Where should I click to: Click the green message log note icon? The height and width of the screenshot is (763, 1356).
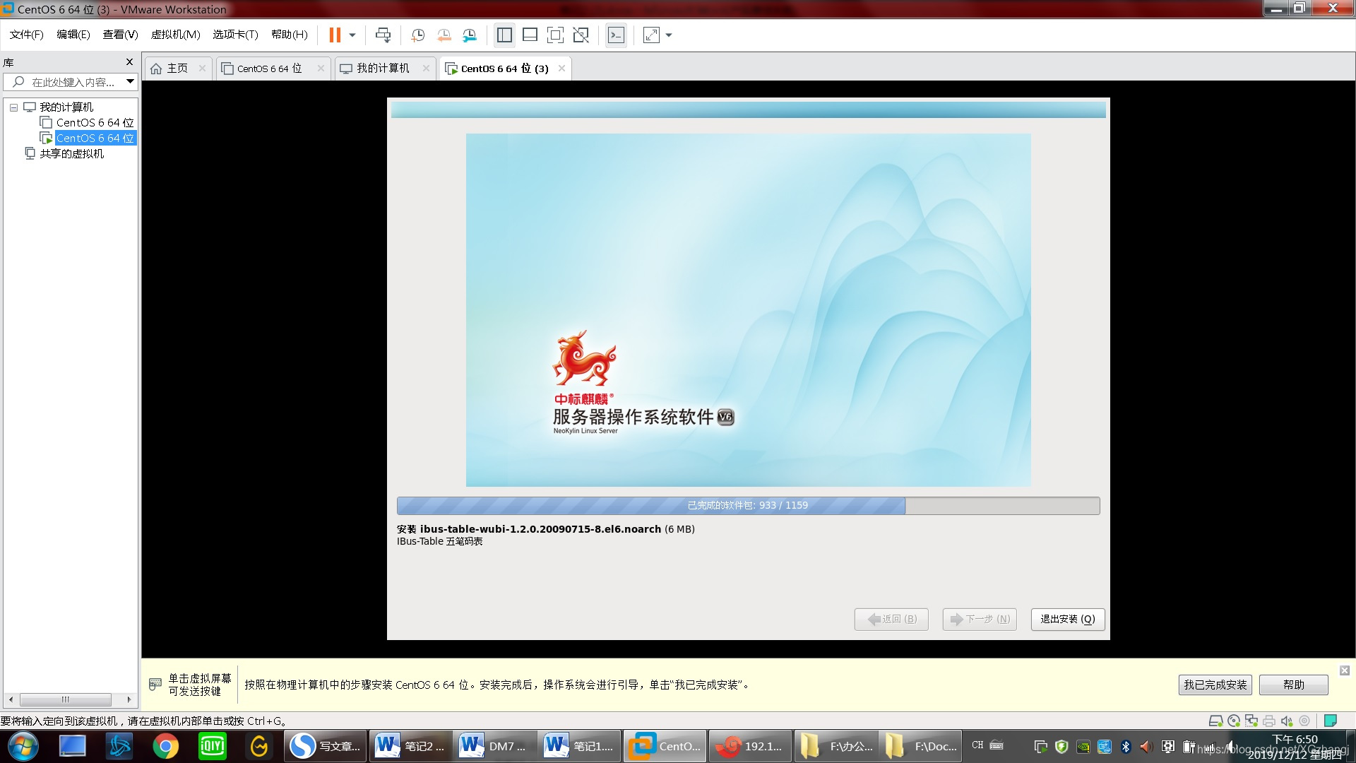(1331, 721)
